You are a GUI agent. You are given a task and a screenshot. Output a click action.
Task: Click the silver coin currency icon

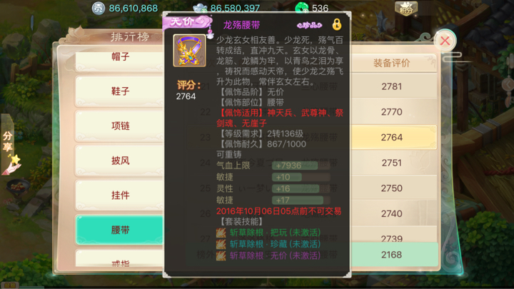pyautogui.click(x=98, y=8)
